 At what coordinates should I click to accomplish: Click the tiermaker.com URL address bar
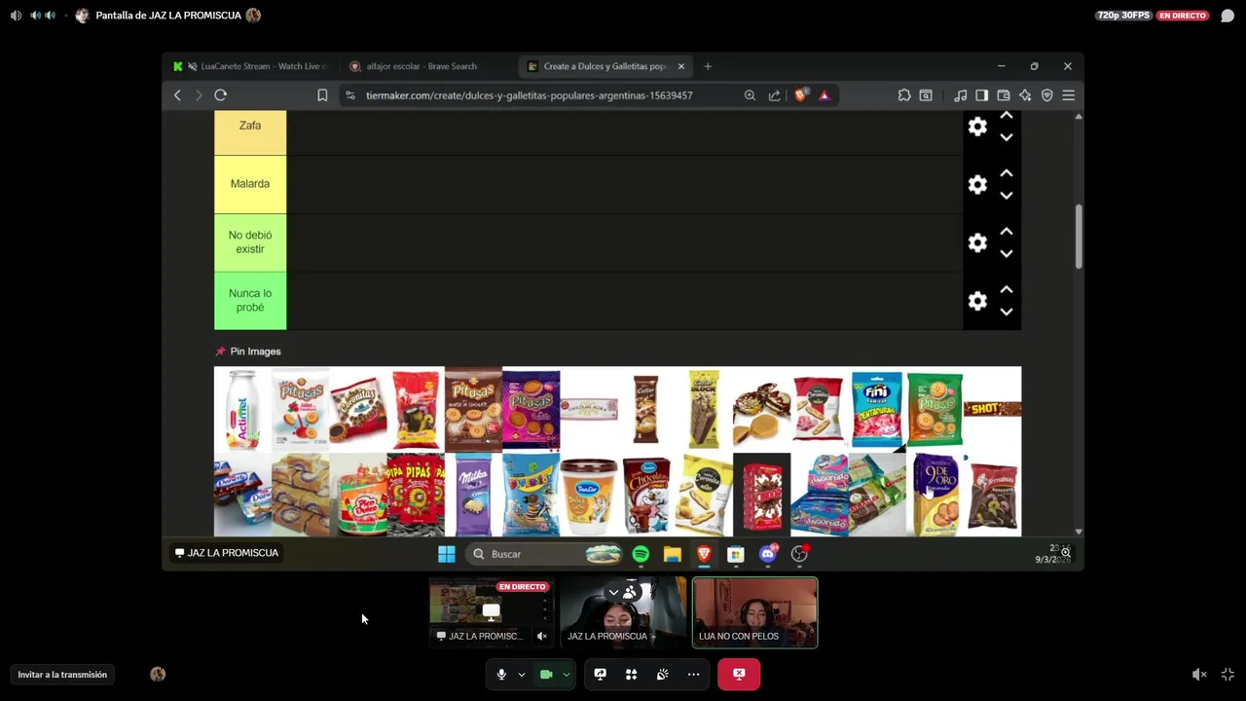530,95
